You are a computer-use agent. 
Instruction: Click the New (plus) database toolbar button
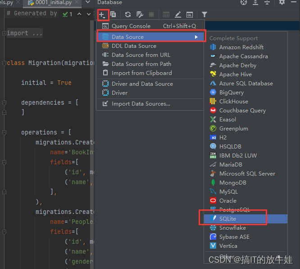tap(102, 14)
